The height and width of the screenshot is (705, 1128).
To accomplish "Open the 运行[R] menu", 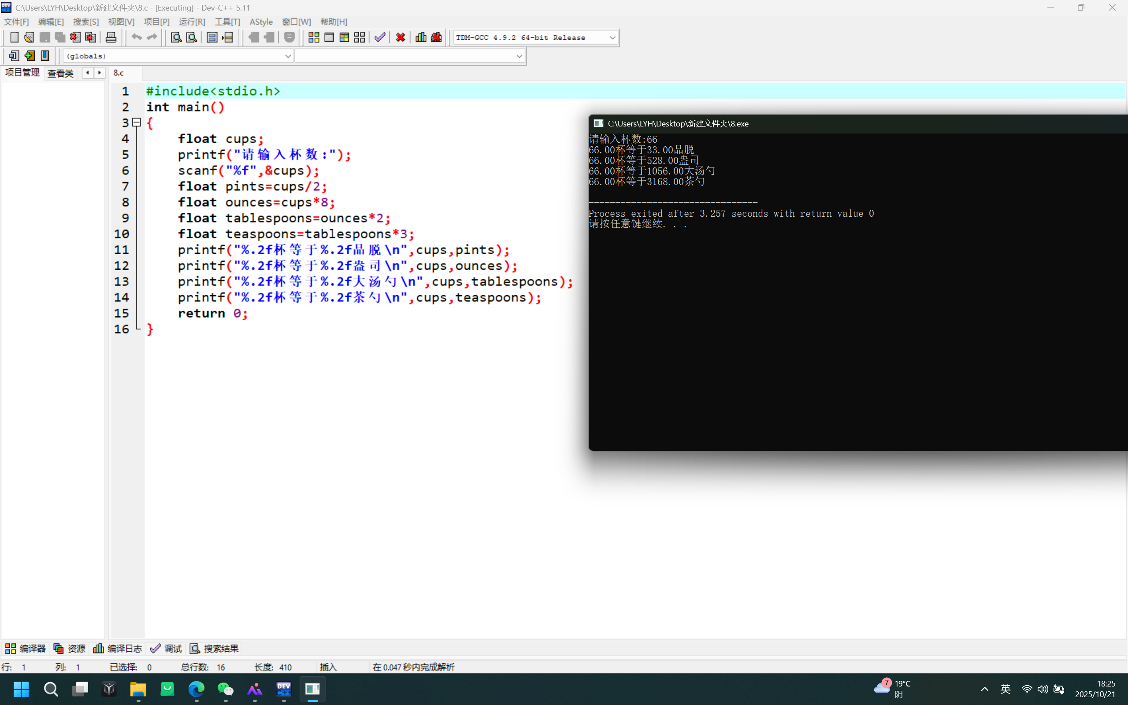I will click(192, 22).
